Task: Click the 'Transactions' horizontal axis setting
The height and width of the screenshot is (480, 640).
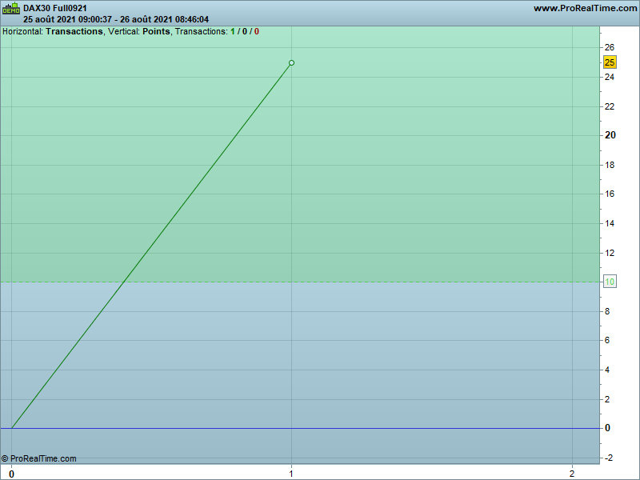Action: coord(74,31)
